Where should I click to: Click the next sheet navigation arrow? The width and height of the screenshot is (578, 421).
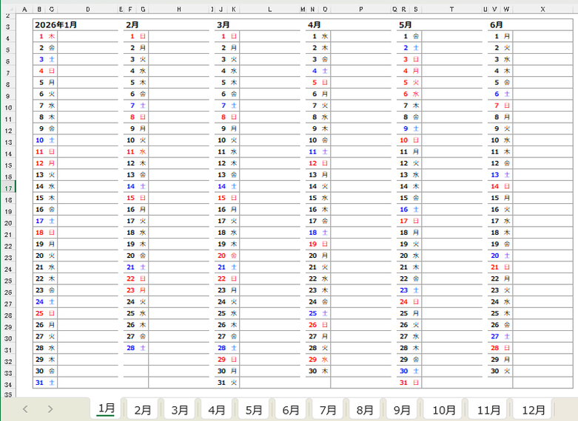coord(50,409)
